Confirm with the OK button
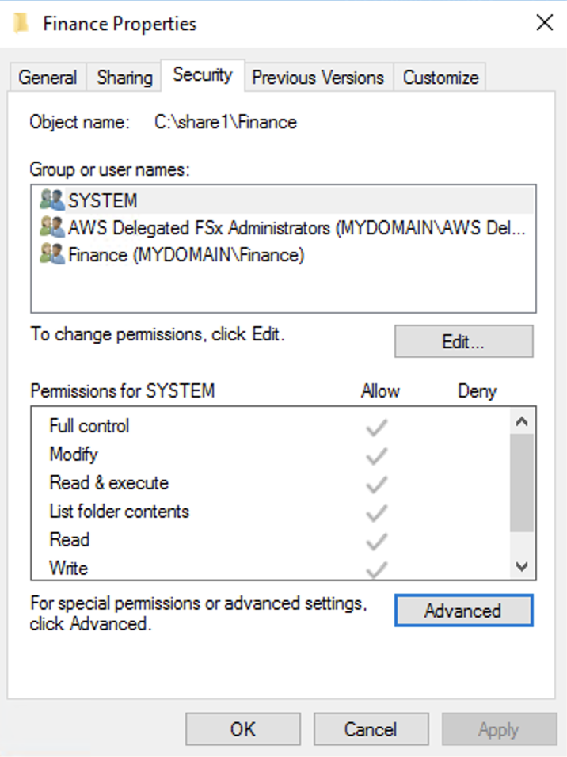567x757 pixels. tap(243, 729)
